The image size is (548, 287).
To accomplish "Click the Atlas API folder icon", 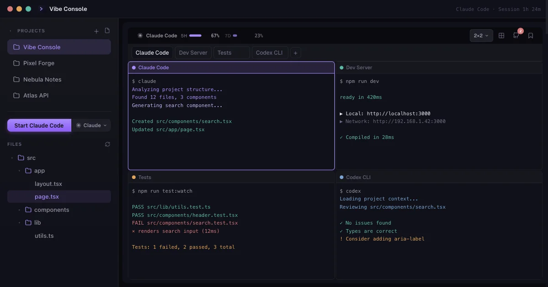I will pyautogui.click(x=16, y=96).
